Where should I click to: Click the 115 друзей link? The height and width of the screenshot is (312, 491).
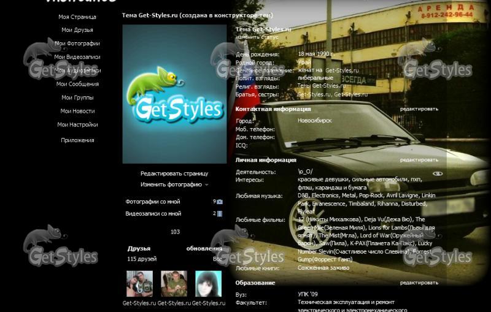click(x=142, y=259)
